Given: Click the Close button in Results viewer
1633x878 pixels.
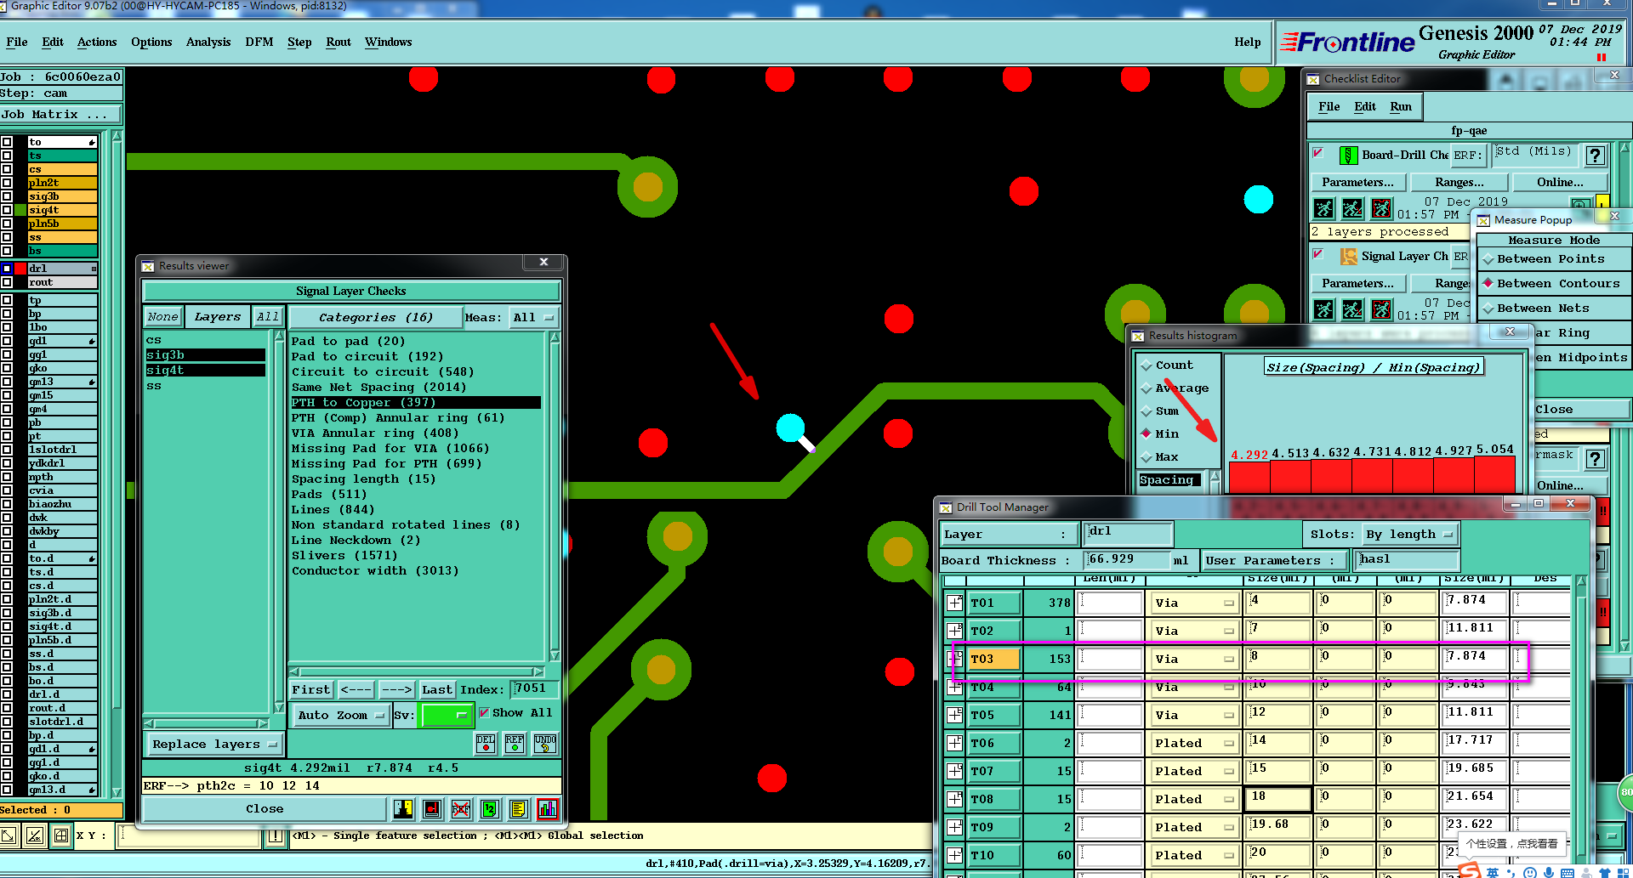Looking at the screenshot, I should click(265, 809).
